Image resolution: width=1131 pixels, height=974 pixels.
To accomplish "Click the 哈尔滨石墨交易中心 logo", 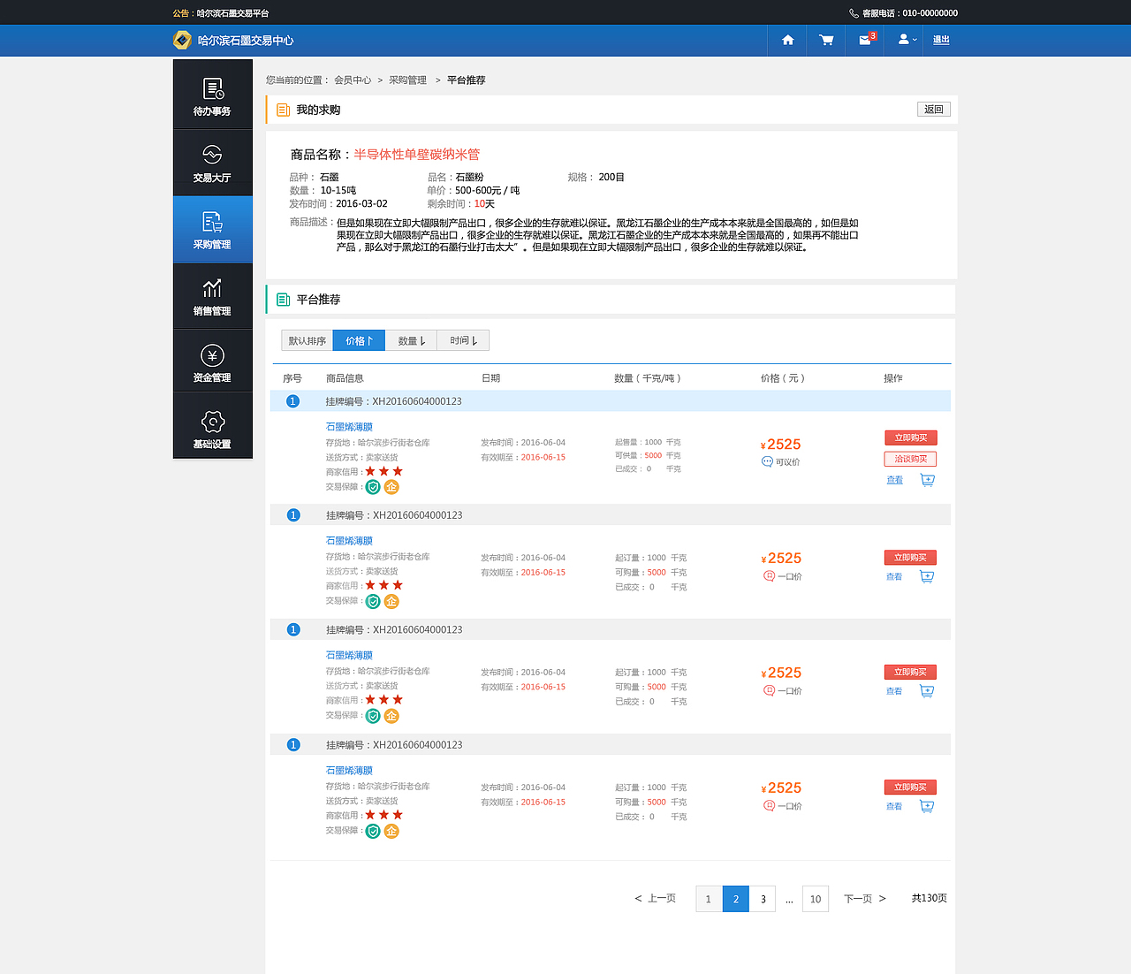I will tap(233, 41).
